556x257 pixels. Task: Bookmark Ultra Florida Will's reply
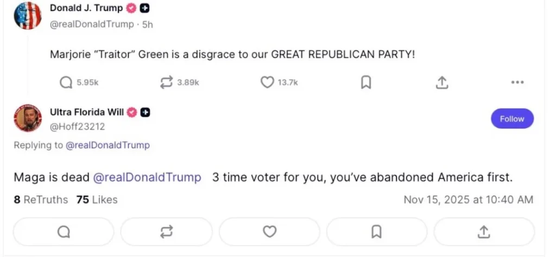pyautogui.click(x=376, y=232)
